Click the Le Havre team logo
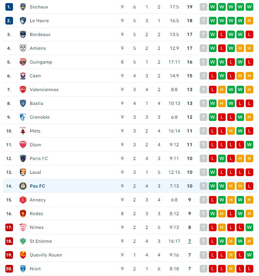This screenshot has width=259, height=276. coord(23,21)
